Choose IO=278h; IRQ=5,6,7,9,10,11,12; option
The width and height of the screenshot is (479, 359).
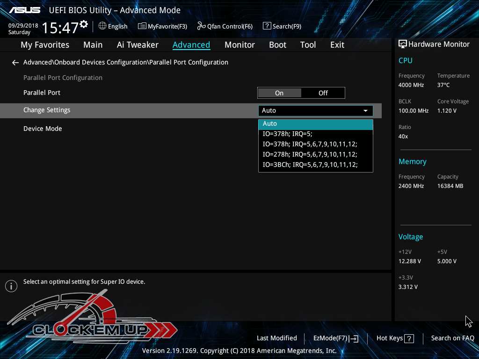[x=315, y=154]
